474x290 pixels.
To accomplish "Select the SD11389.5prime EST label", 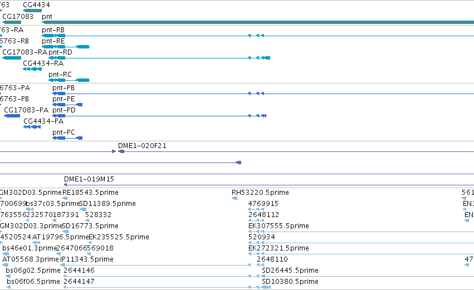I will click(x=107, y=204).
